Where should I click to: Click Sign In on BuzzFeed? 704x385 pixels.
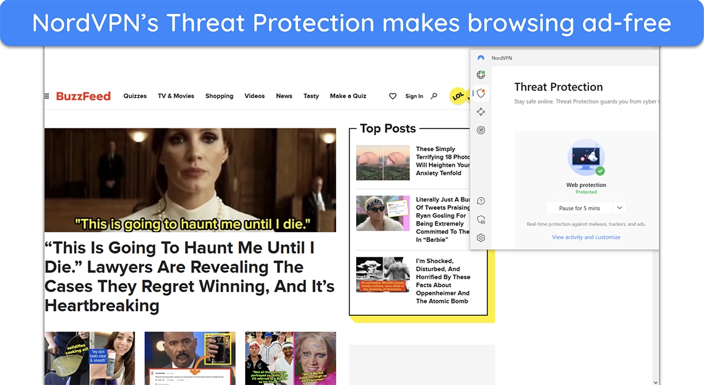pyautogui.click(x=414, y=97)
